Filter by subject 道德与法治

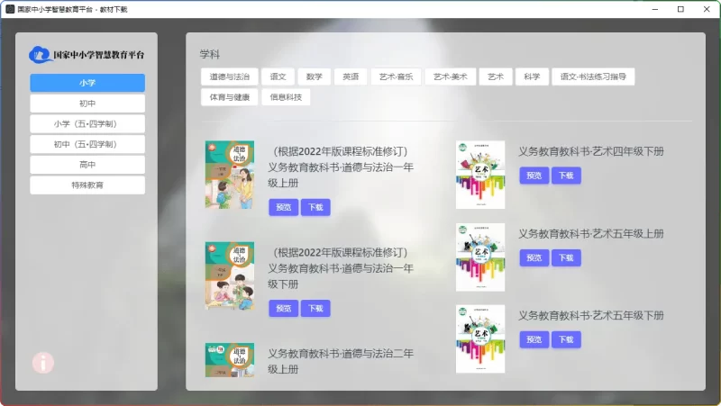230,77
